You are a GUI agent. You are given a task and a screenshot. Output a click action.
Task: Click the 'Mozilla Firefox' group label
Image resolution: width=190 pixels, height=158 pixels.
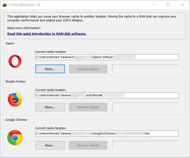coord(15,81)
